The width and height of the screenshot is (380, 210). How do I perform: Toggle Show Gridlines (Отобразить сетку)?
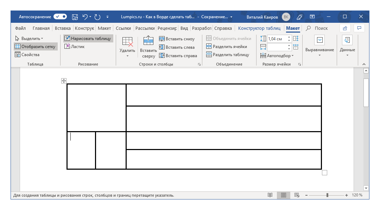click(x=35, y=47)
